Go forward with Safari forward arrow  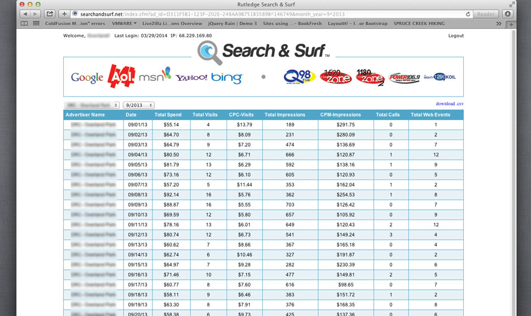(x=35, y=14)
